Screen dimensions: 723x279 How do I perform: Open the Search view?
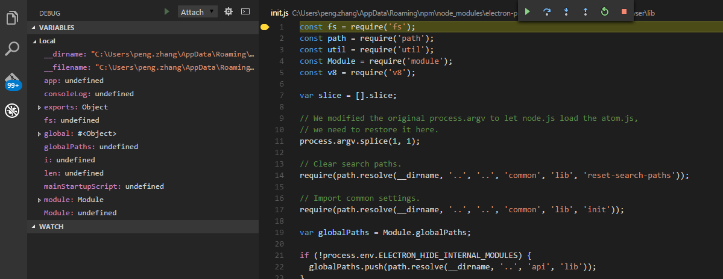[x=13, y=48]
